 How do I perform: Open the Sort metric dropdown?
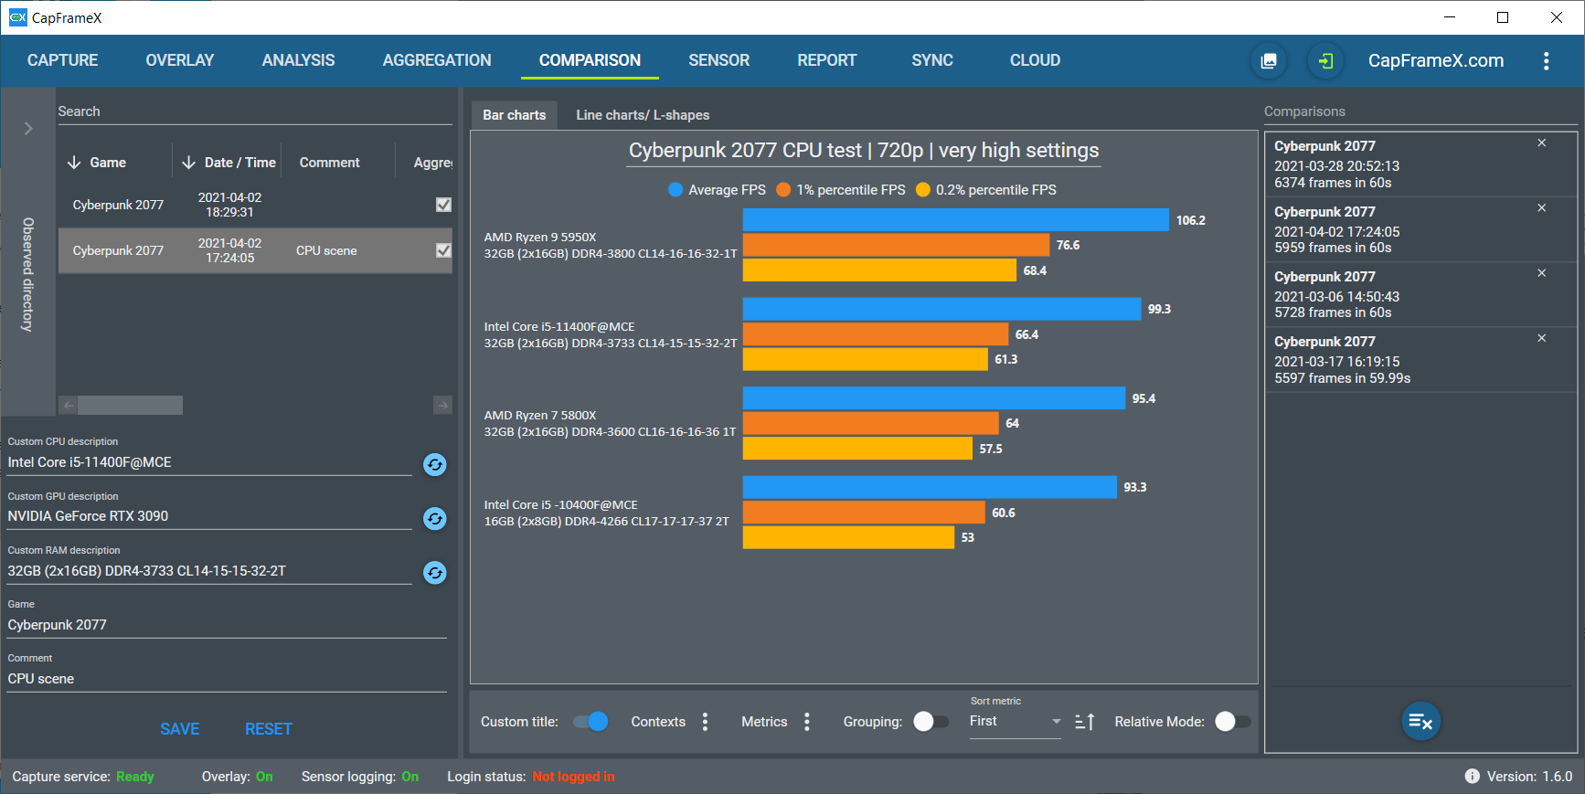(x=1015, y=722)
